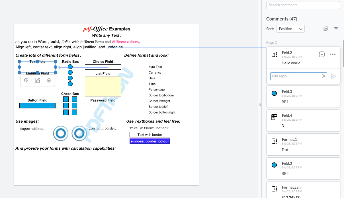The image size is (344, 198).
Task: Click the trash icon to delete the annotation
Action: (49, 80)
